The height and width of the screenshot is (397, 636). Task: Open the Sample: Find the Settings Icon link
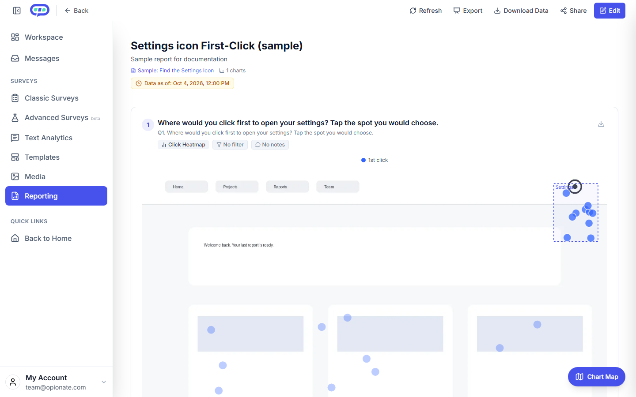(172, 71)
